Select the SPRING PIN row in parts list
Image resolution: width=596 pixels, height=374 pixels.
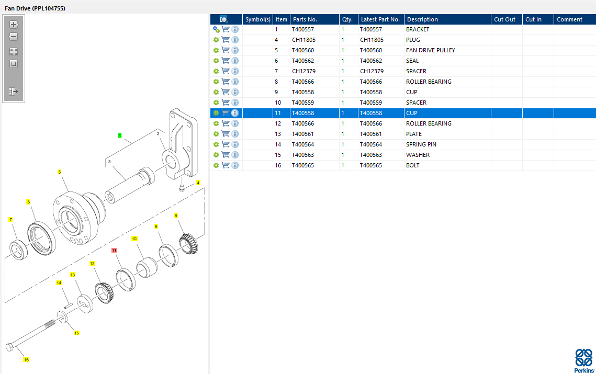pyautogui.click(x=421, y=144)
